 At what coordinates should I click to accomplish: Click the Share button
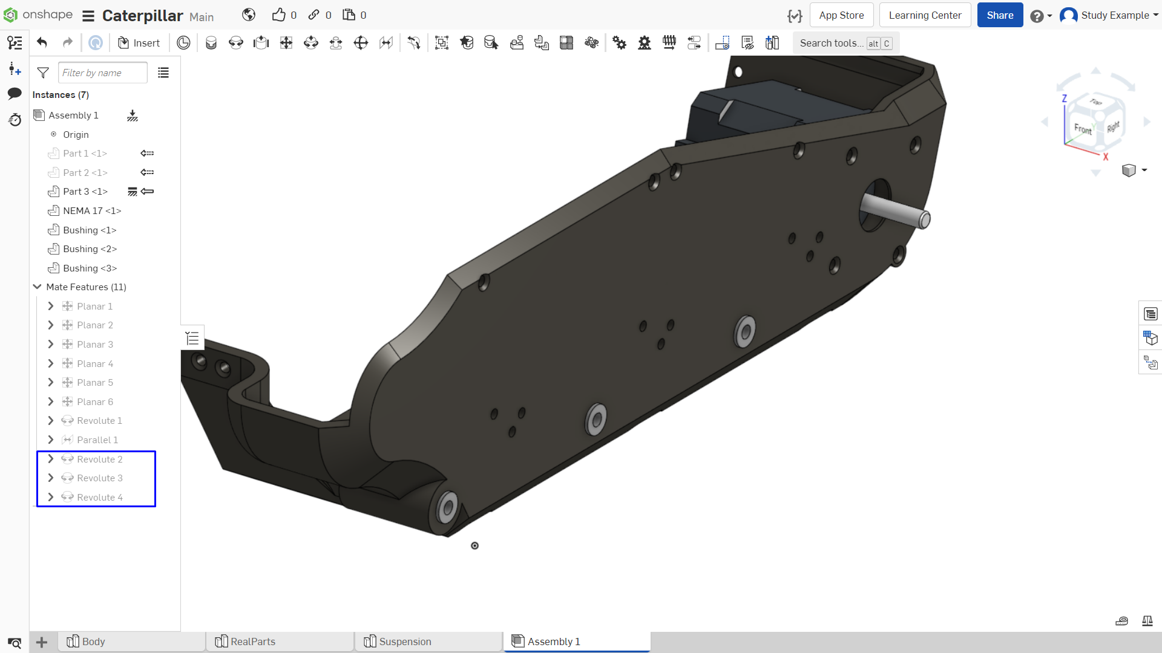point(1000,15)
